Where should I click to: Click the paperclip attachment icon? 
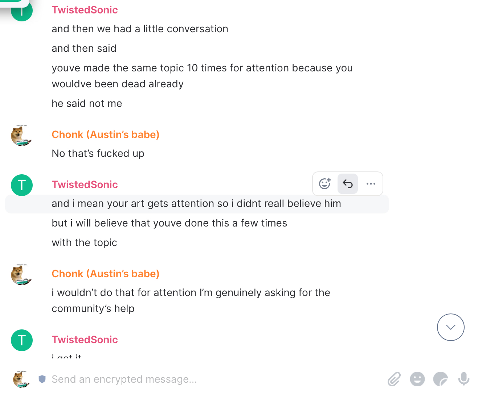click(394, 379)
